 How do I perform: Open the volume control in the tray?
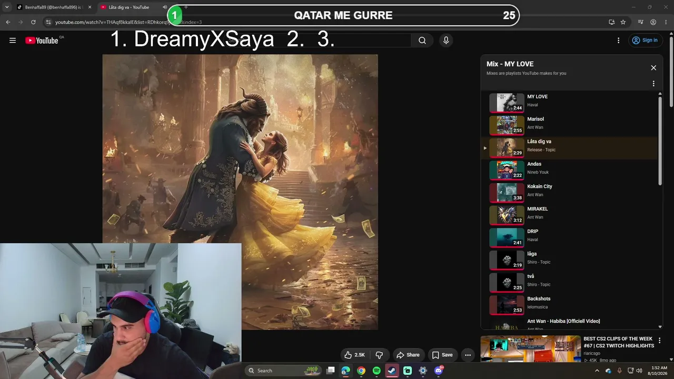click(639, 371)
